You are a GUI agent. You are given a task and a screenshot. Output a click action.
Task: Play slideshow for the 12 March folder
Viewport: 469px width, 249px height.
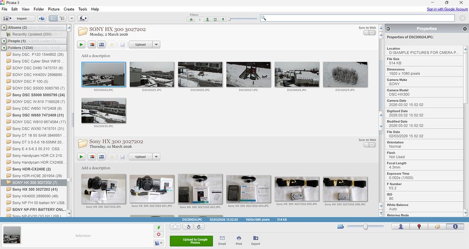click(x=82, y=157)
